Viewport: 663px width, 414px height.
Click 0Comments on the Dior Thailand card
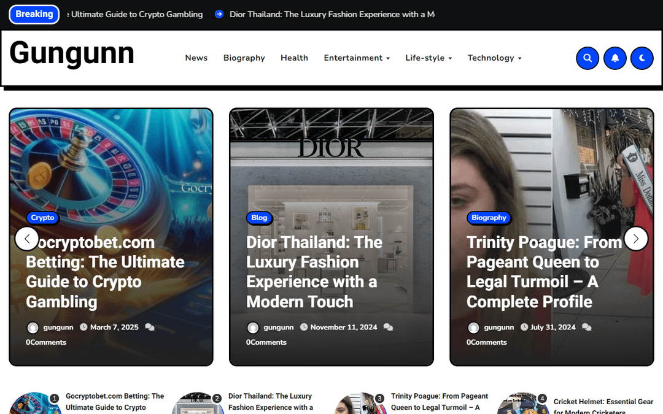pos(266,342)
